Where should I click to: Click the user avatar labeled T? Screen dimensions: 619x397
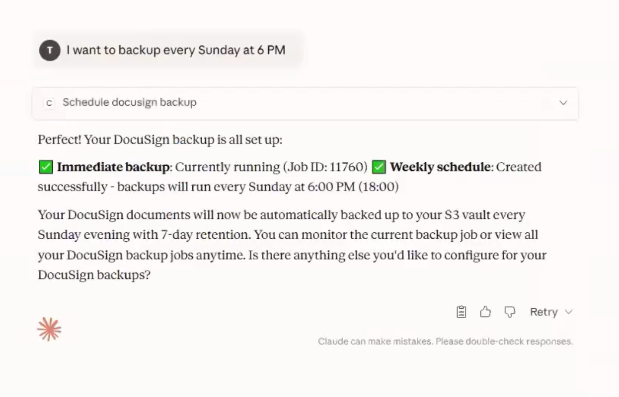pyautogui.click(x=50, y=50)
